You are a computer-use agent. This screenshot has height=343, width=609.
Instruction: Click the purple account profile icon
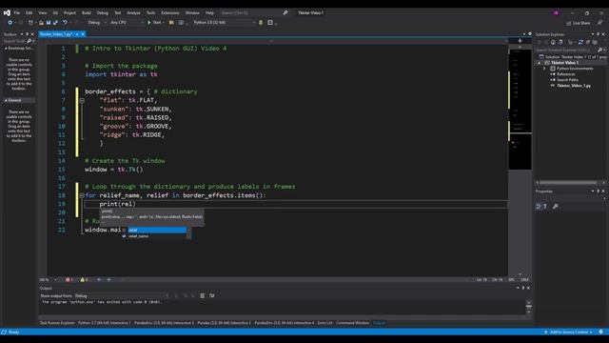[556, 12]
